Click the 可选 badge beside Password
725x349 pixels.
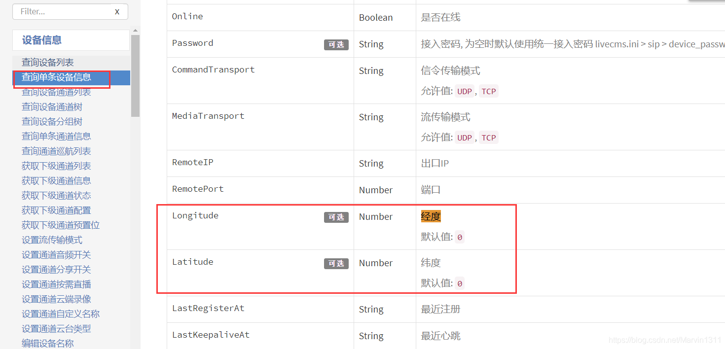pos(336,45)
